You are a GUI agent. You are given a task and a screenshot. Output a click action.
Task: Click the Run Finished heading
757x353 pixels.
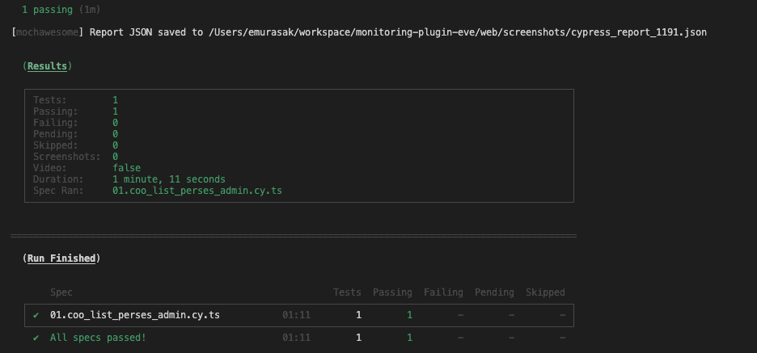click(x=61, y=258)
